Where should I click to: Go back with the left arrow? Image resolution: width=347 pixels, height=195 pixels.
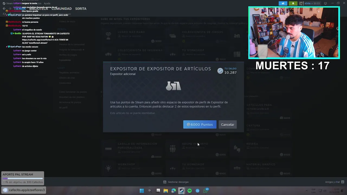point(4,9)
